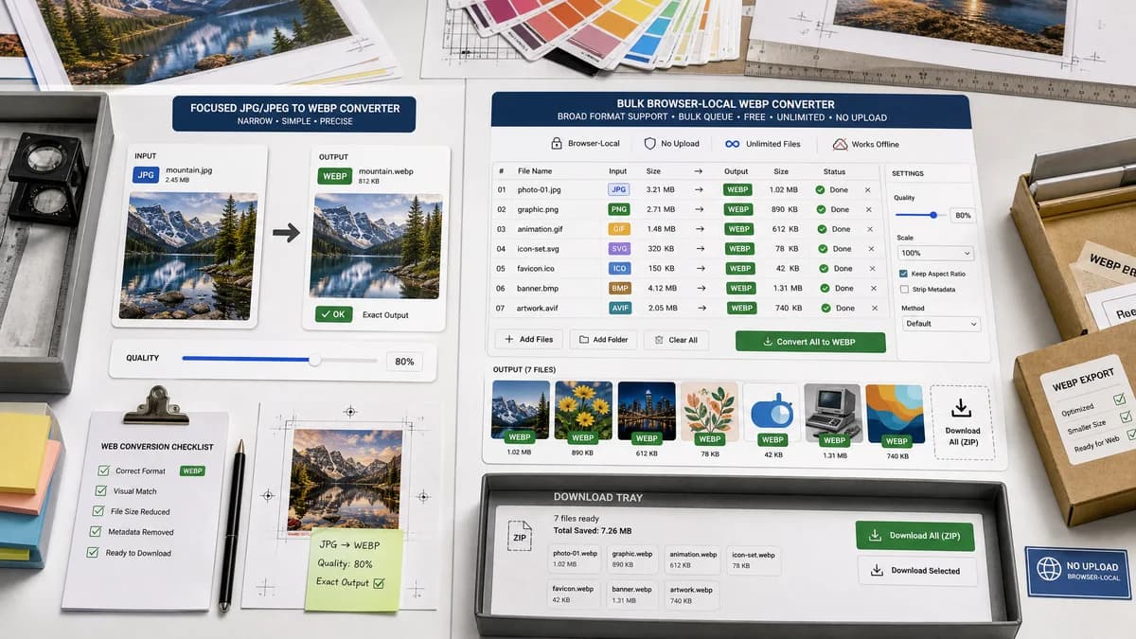
Task: Click the Status column header
Action: 834,171
